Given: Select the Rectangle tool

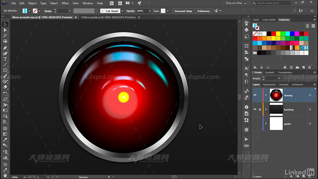Looking at the screenshot, I should click(5, 70).
